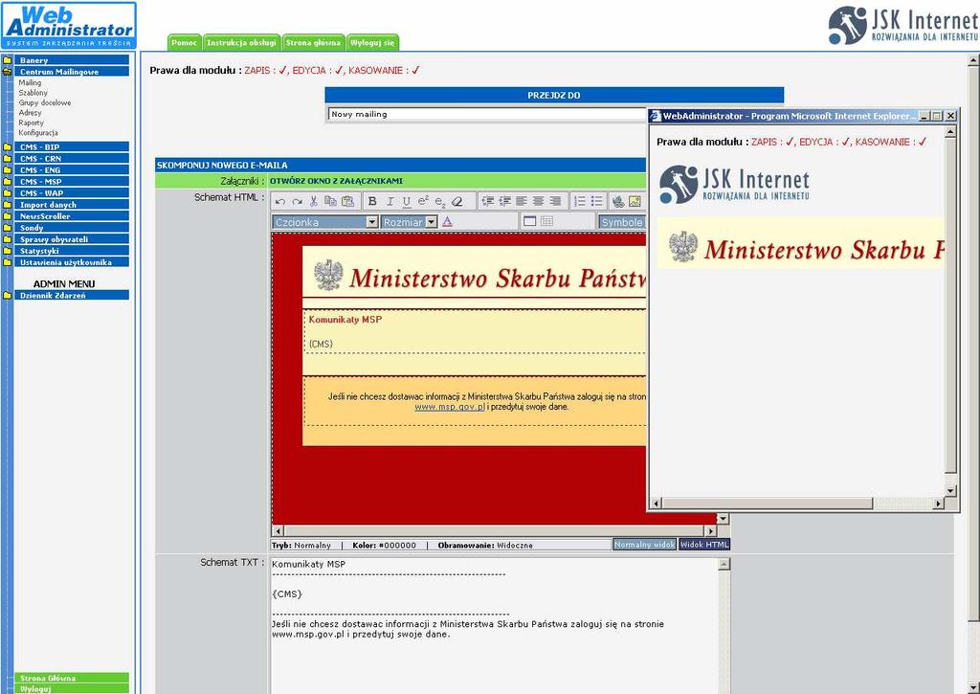Viewport: 980px width, 694px height.
Task: Open the Nowy mailing dropdown under PRZEJDZ DO
Action: pos(487,115)
